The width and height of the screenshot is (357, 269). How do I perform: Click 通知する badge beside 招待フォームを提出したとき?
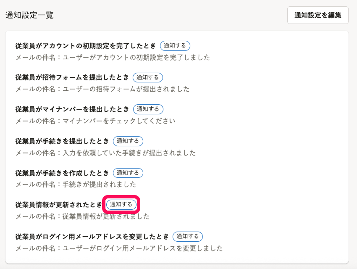tap(148, 77)
